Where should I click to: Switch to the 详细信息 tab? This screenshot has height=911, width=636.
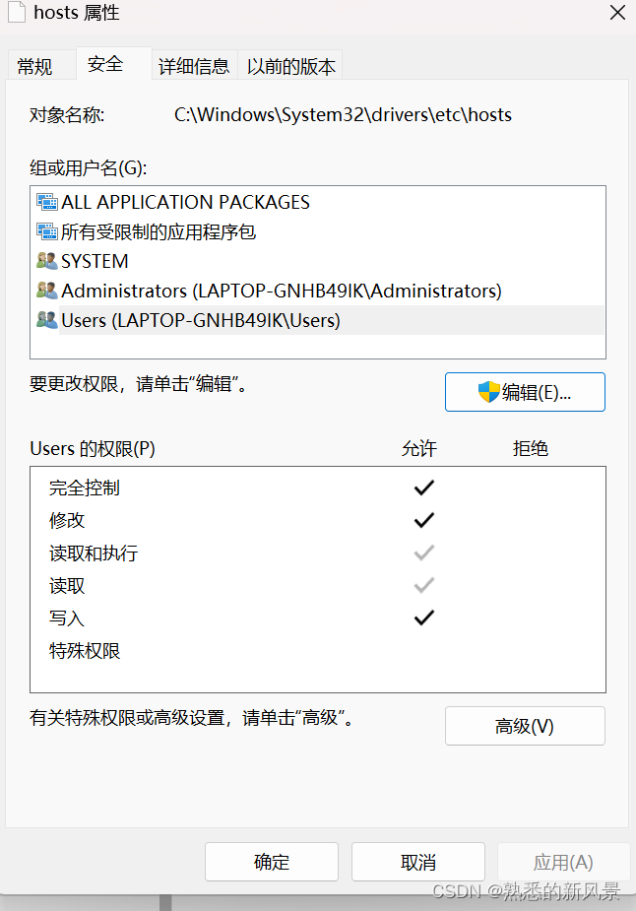pos(194,64)
